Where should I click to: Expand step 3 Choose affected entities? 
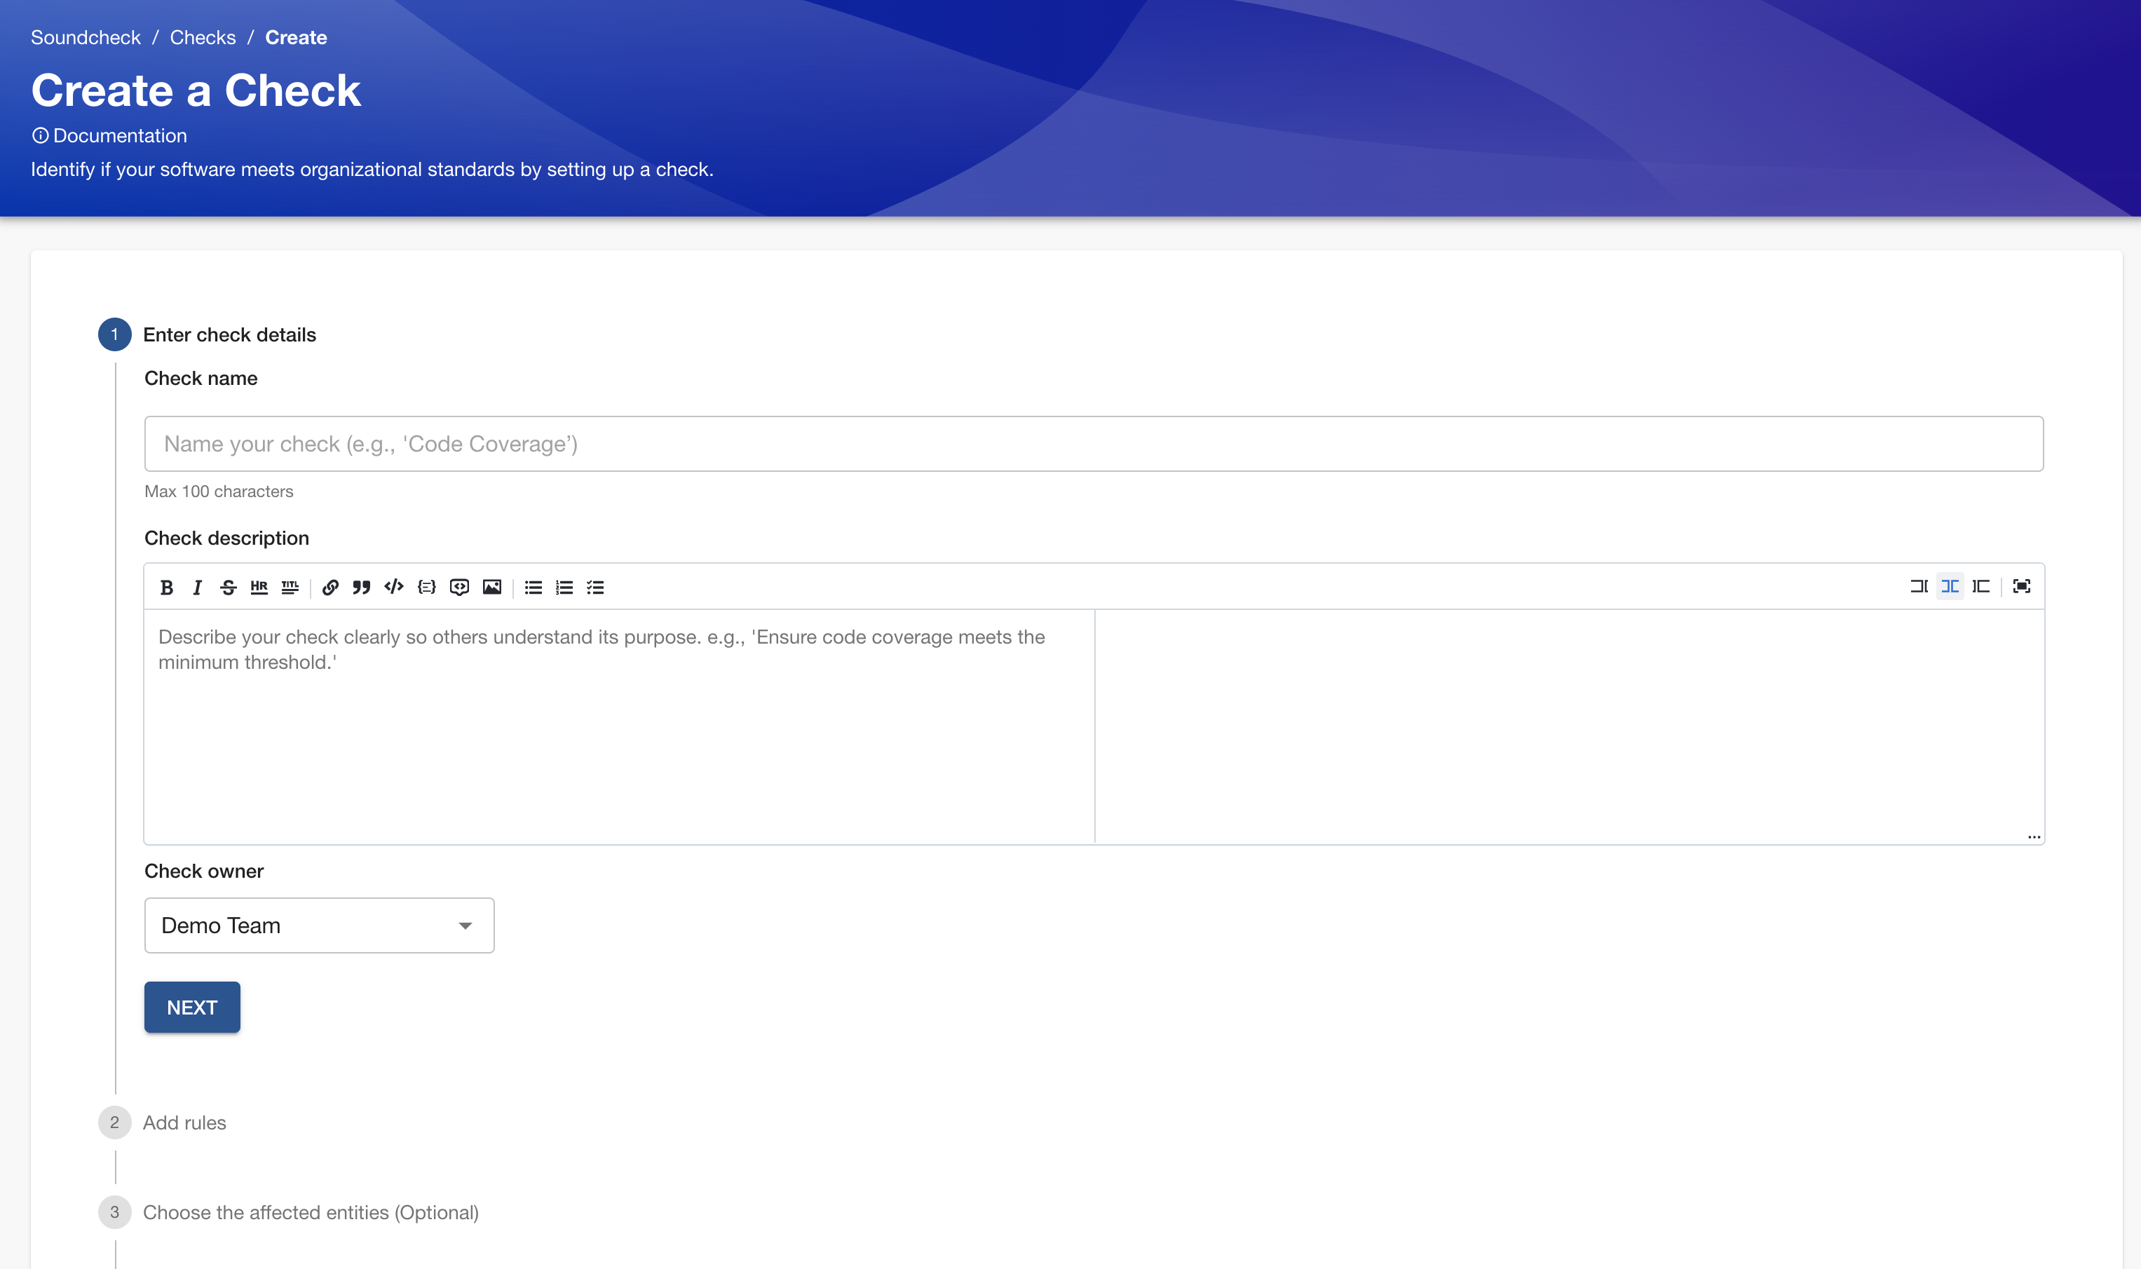click(x=311, y=1212)
